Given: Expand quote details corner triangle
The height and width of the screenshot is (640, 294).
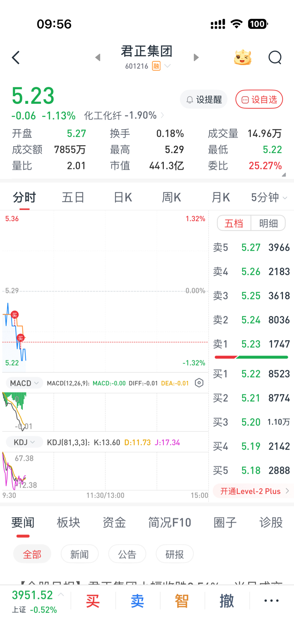Looking at the screenshot, I should tap(284, 174).
